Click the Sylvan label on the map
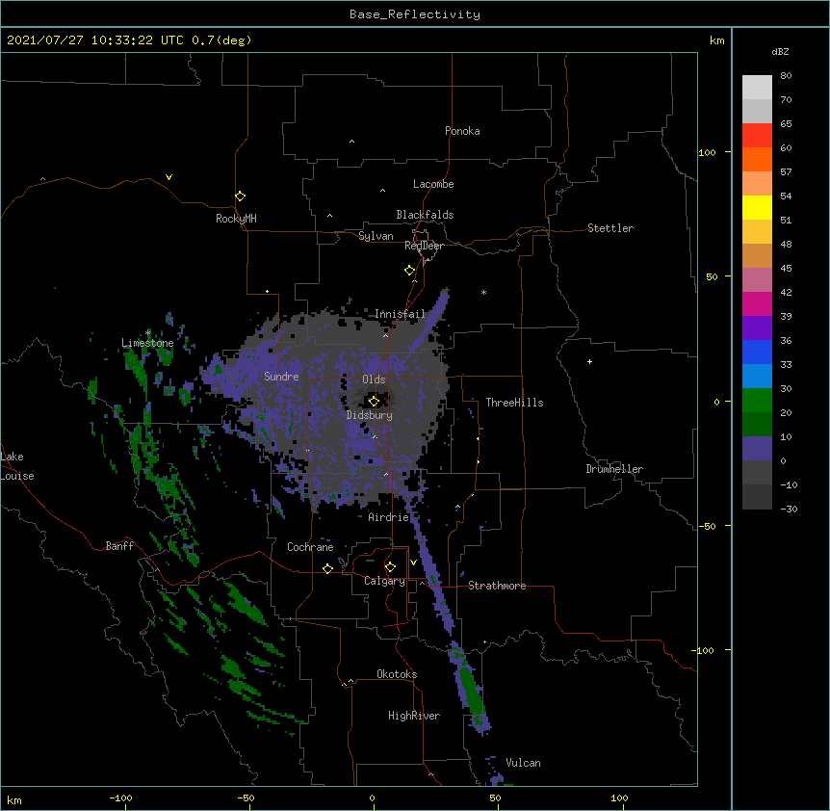Image resolution: width=830 pixels, height=811 pixels. 376,236
